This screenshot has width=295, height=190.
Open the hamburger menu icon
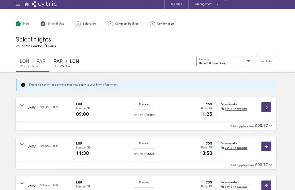[18, 4]
